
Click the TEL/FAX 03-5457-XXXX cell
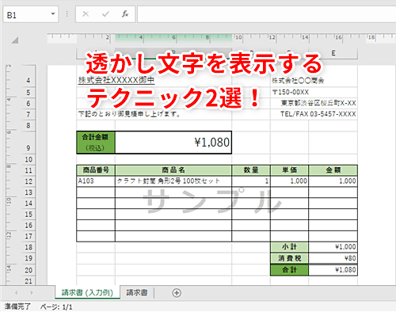point(318,114)
